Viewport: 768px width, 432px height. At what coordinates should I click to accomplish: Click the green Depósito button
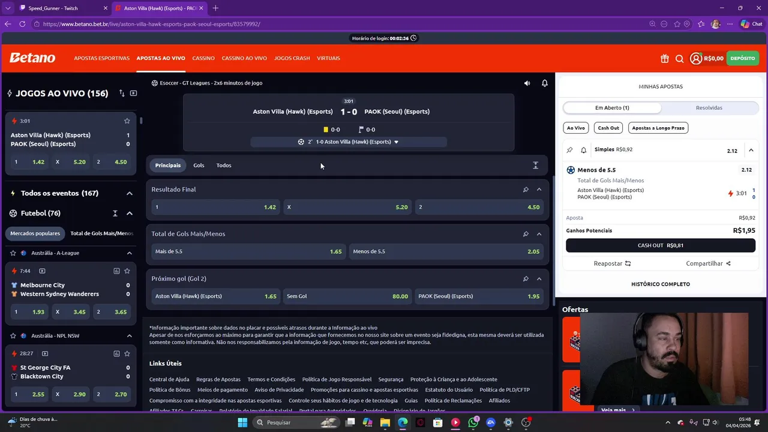click(x=743, y=58)
